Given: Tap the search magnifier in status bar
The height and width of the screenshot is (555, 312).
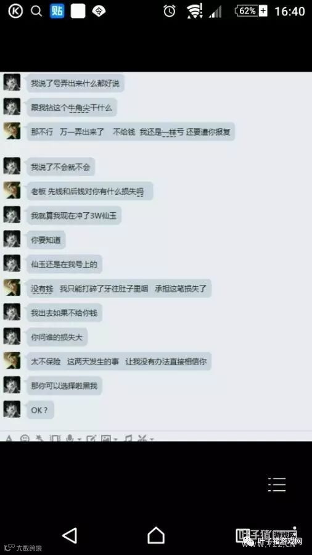Looking at the screenshot, I should 36,11.
